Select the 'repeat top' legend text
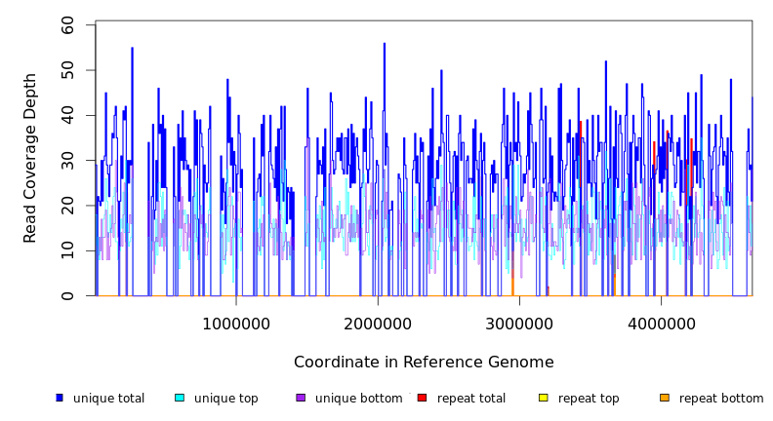Screen dimensions: 773x421 click(x=589, y=399)
